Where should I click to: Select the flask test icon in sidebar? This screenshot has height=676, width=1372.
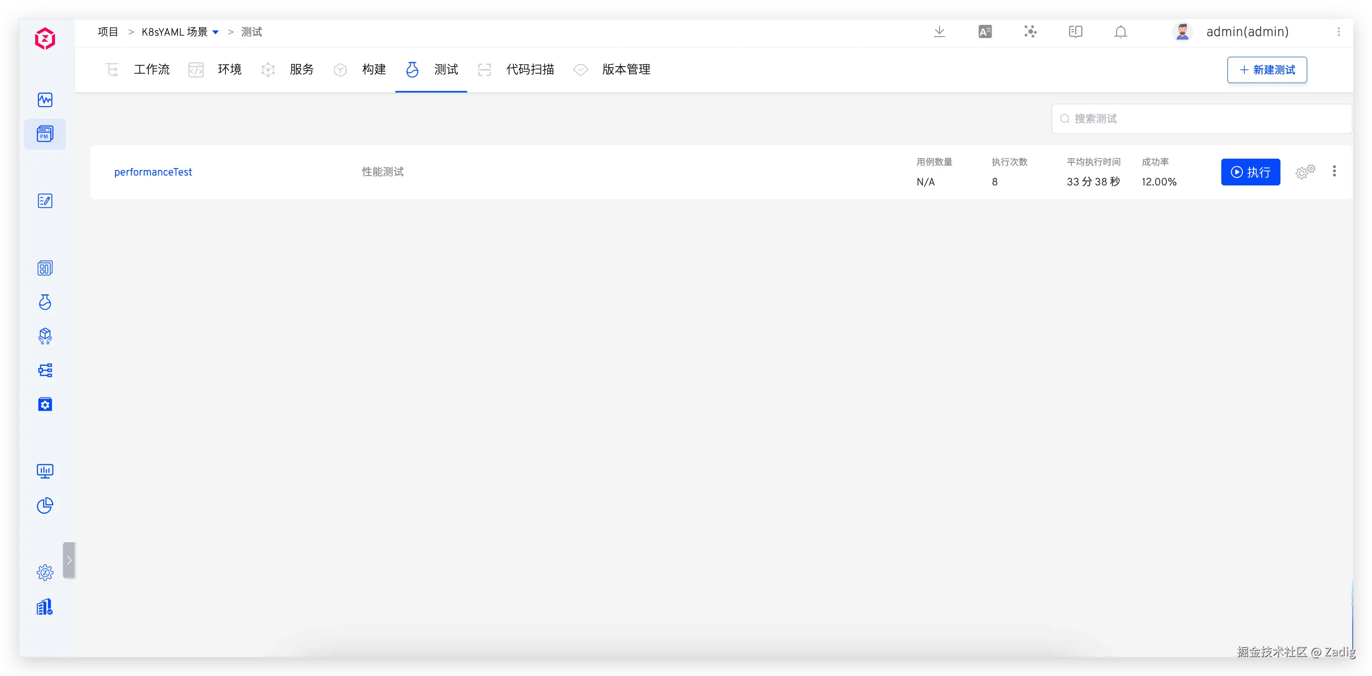45,301
